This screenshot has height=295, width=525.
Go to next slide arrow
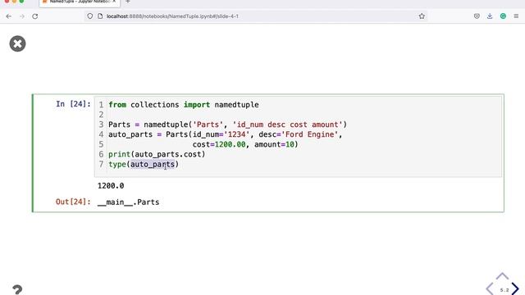(515, 289)
